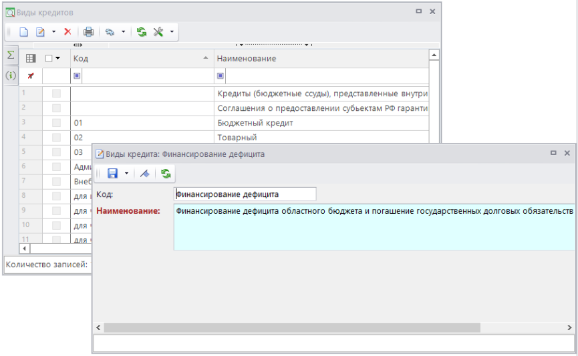Click the save diskette icon in editor

coord(112,174)
